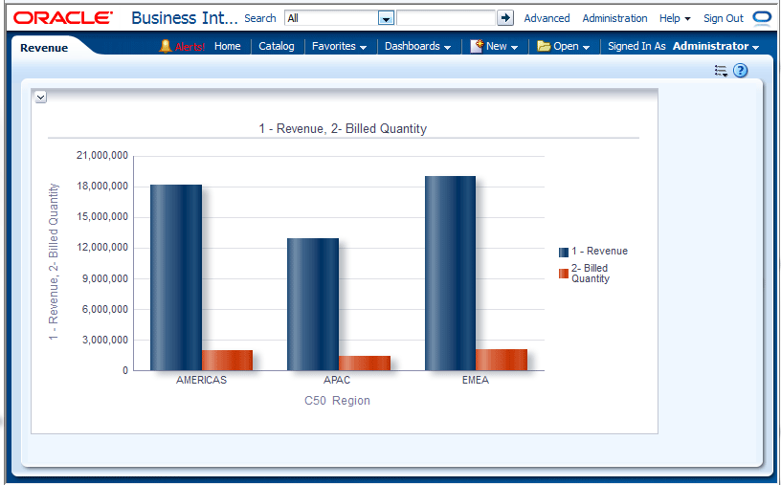Click the Oracle oval icon beside Sign Out
This screenshot has width=781, height=485.
pyautogui.click(x=762, y=18)
